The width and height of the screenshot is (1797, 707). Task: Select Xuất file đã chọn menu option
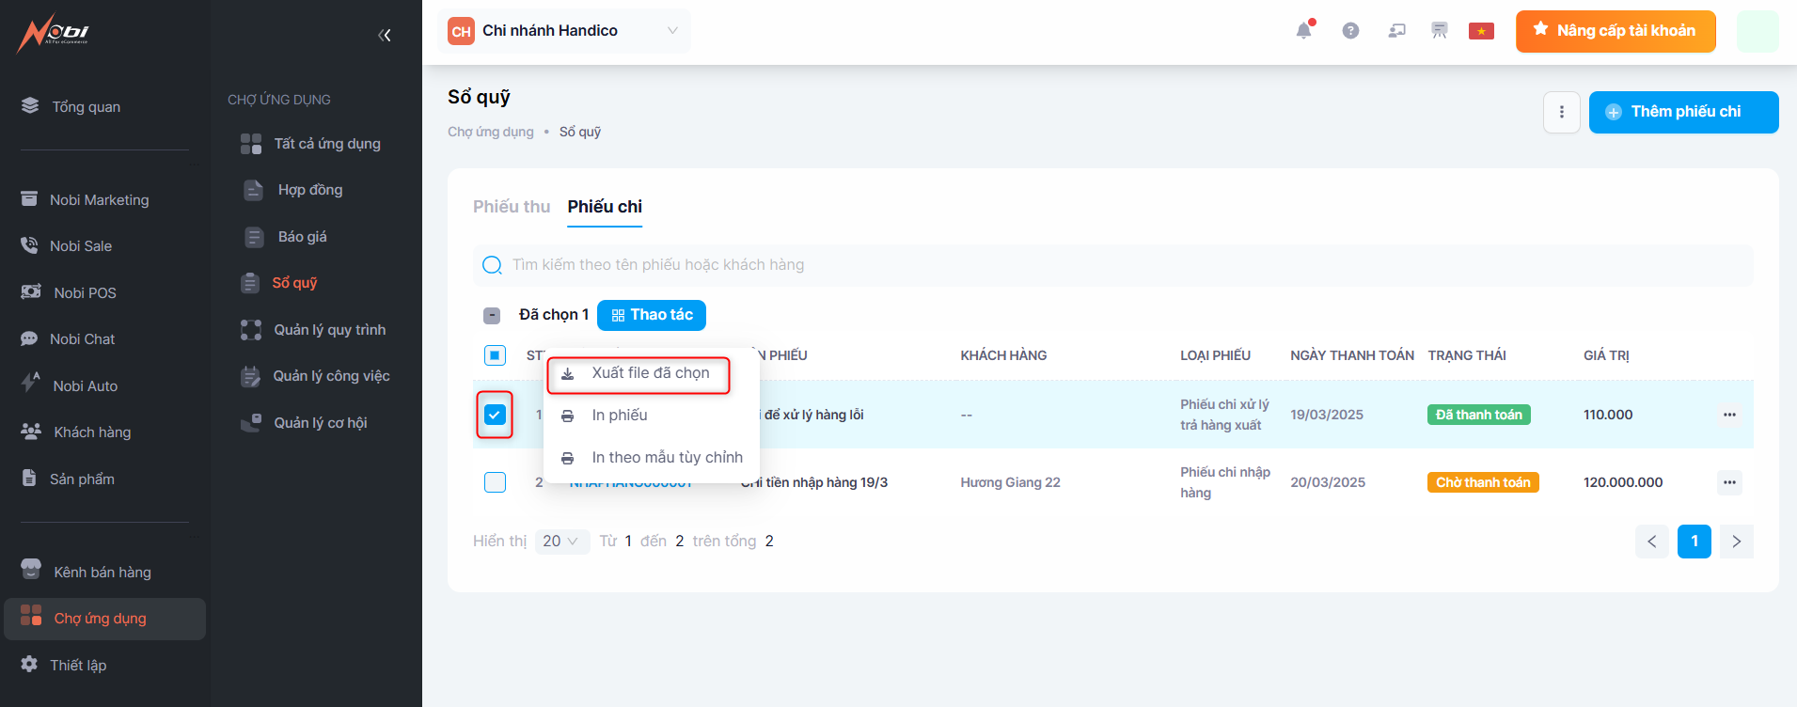(x=649, y=373)
